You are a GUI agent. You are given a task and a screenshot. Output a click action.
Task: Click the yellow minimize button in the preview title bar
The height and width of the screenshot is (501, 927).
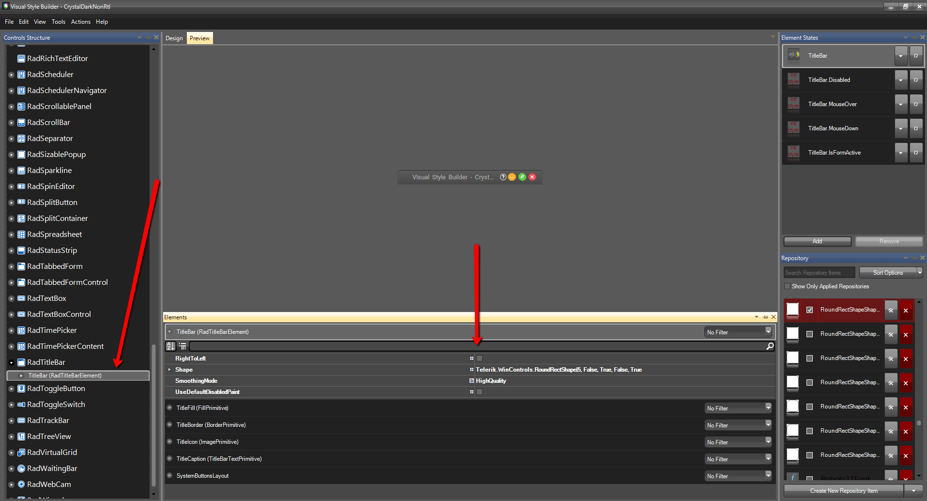(512, 177)
